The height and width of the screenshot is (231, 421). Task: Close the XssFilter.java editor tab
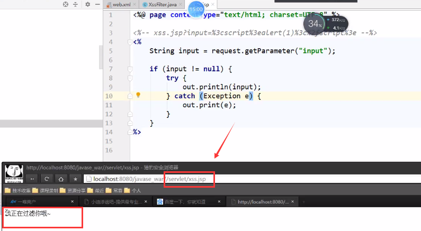[x=182, y=5]
